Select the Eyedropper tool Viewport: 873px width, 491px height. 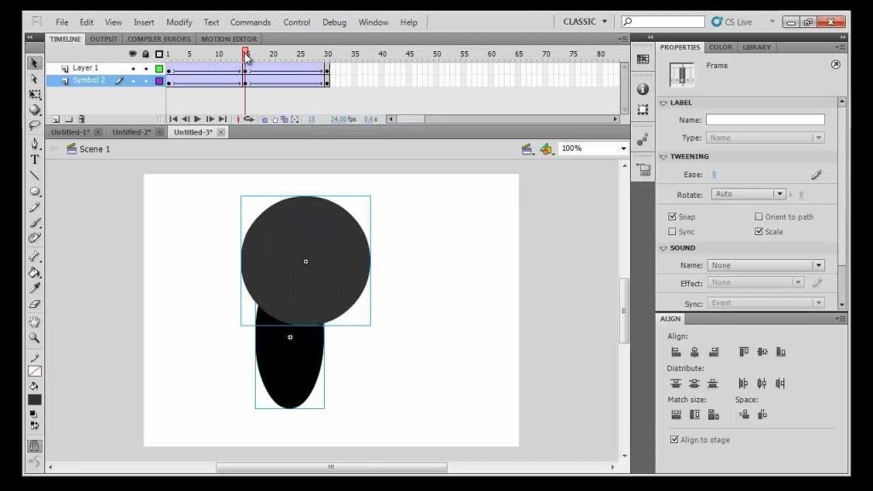pos(34,288)
